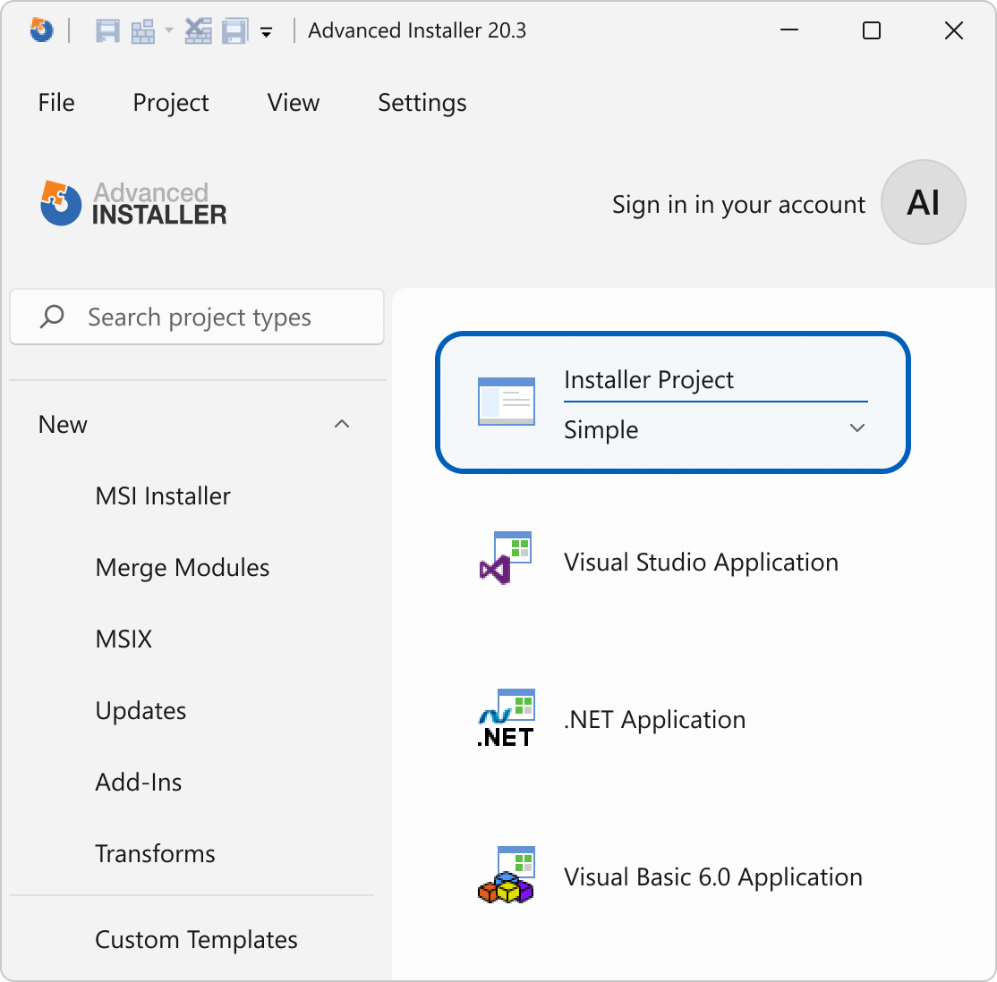
Task: Select MSI Installer category
Action: 163,495
